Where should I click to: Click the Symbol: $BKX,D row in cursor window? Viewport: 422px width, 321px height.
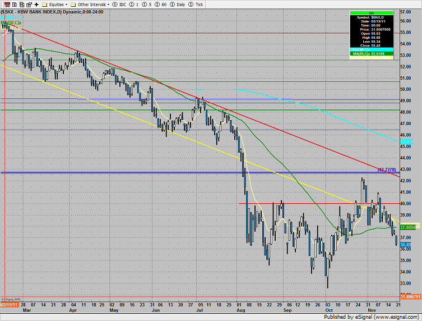[372, 17]
